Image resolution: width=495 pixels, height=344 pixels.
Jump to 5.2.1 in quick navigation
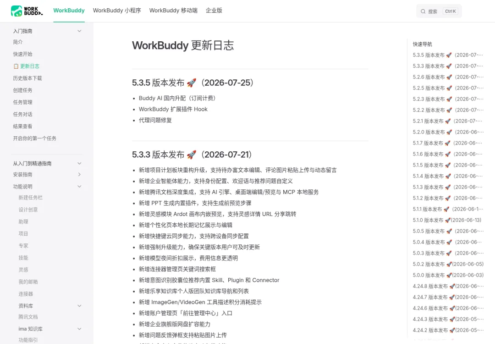[447, 121]
